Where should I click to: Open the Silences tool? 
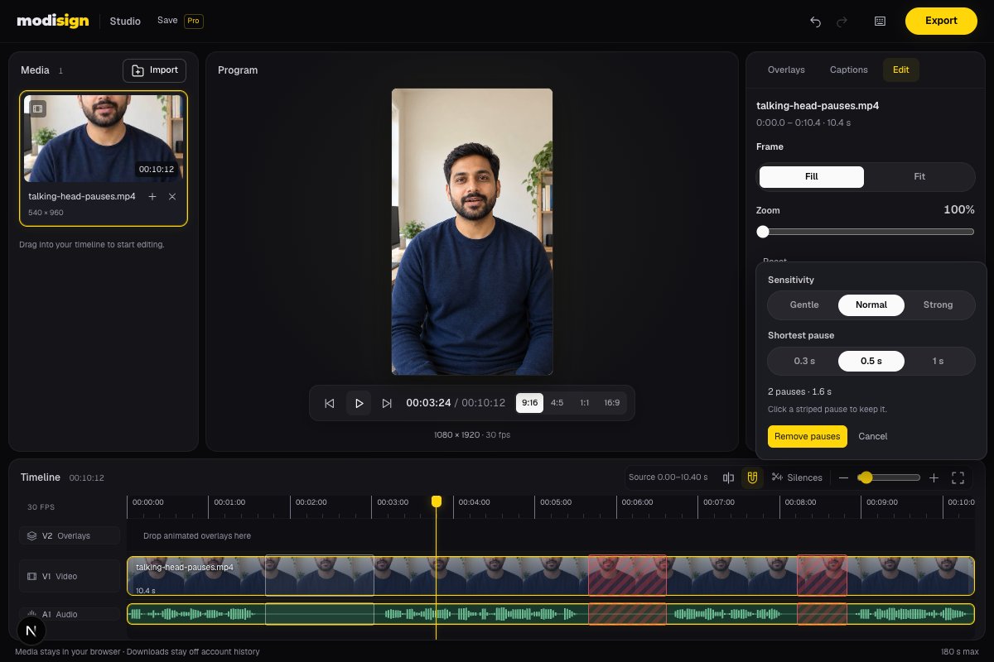click(x=797, y=477)
